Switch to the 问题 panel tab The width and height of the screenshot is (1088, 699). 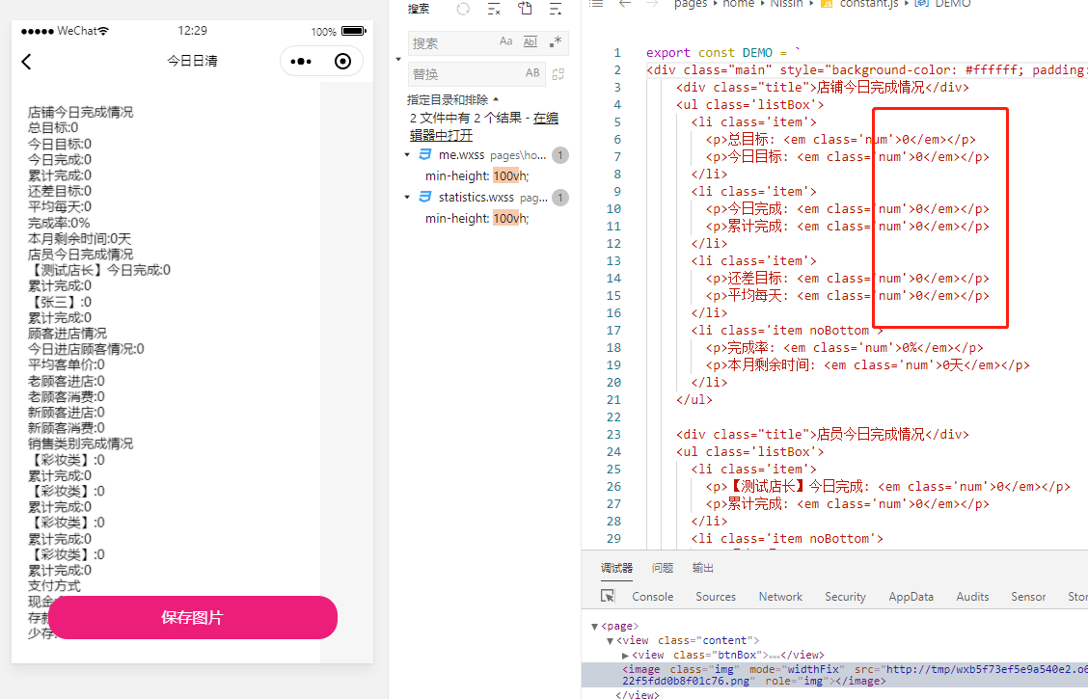coord(662,568)
